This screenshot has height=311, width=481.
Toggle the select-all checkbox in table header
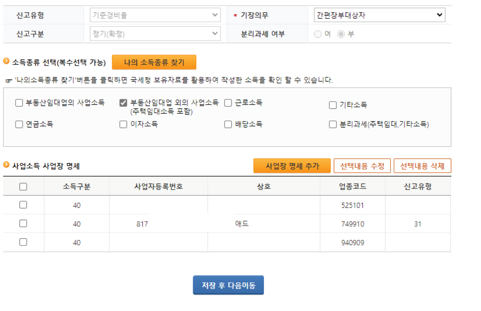(23, 187)
